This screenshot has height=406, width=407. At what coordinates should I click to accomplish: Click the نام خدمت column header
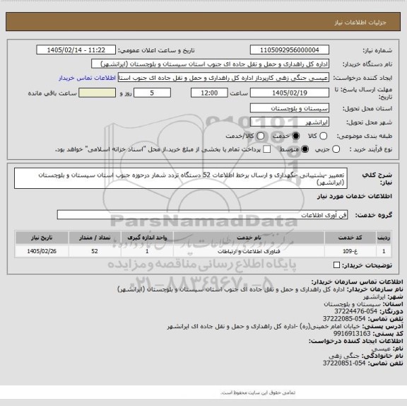point(249,238)
